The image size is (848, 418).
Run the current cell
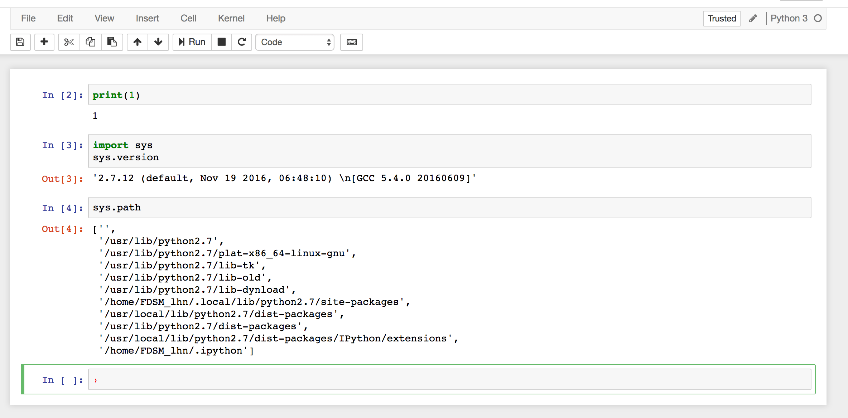192,42
